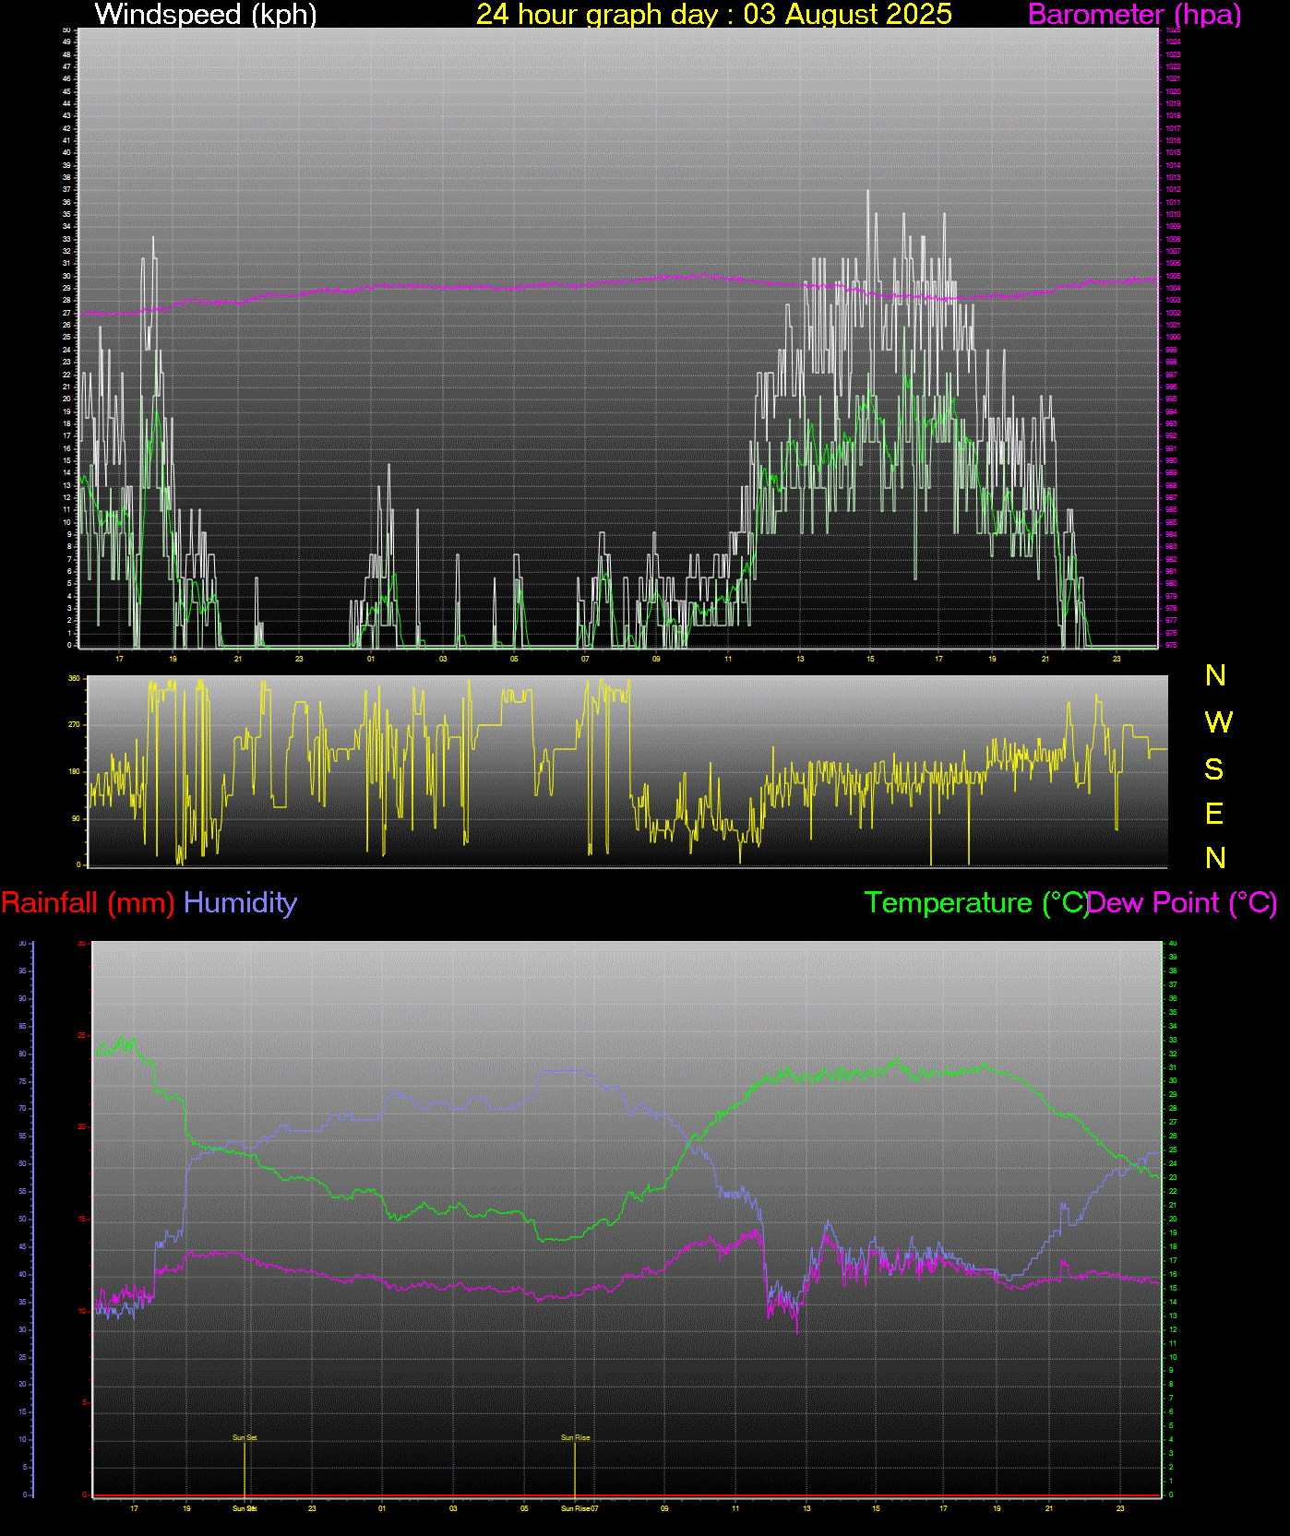This screenshot has width=1290, height=1536.
Task: Click the 360 label on wind direction axis
Action: click(74, 678)
